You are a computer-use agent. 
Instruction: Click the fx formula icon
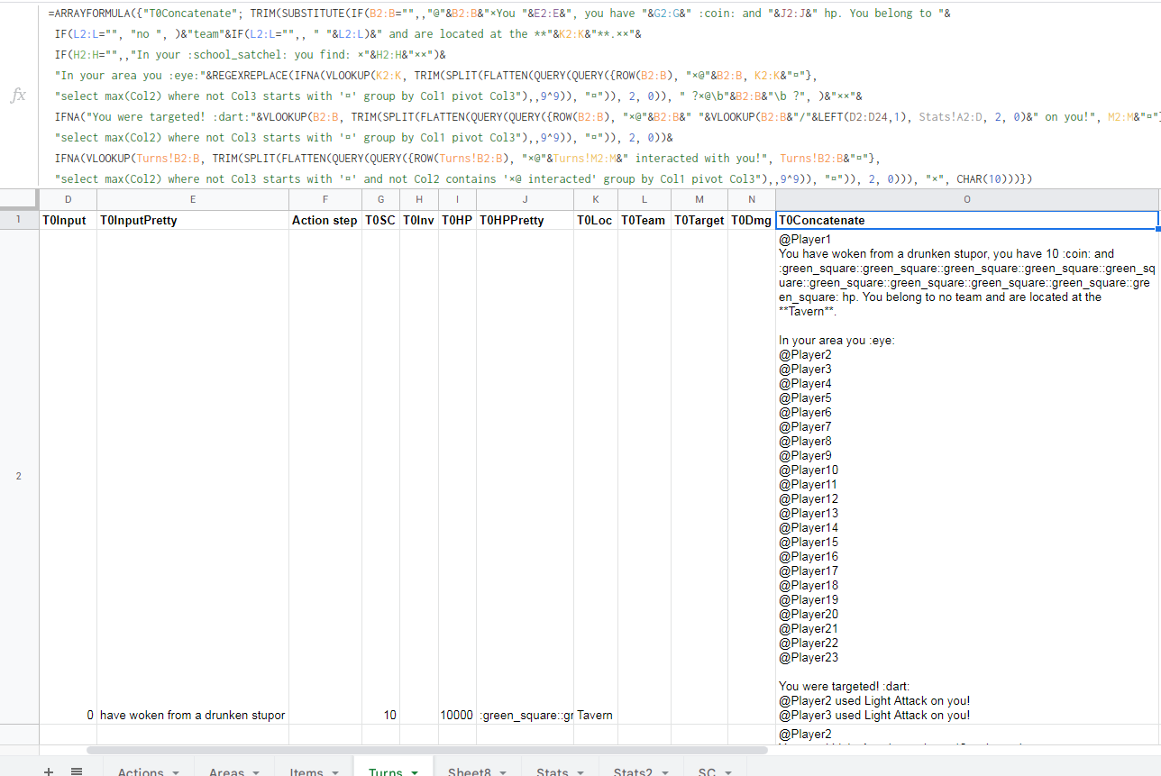[x=18, y=96]
